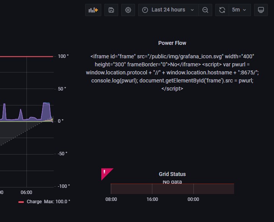Click the 100 ° axis label
Screen dimensions: 274x222
point(63,56)
